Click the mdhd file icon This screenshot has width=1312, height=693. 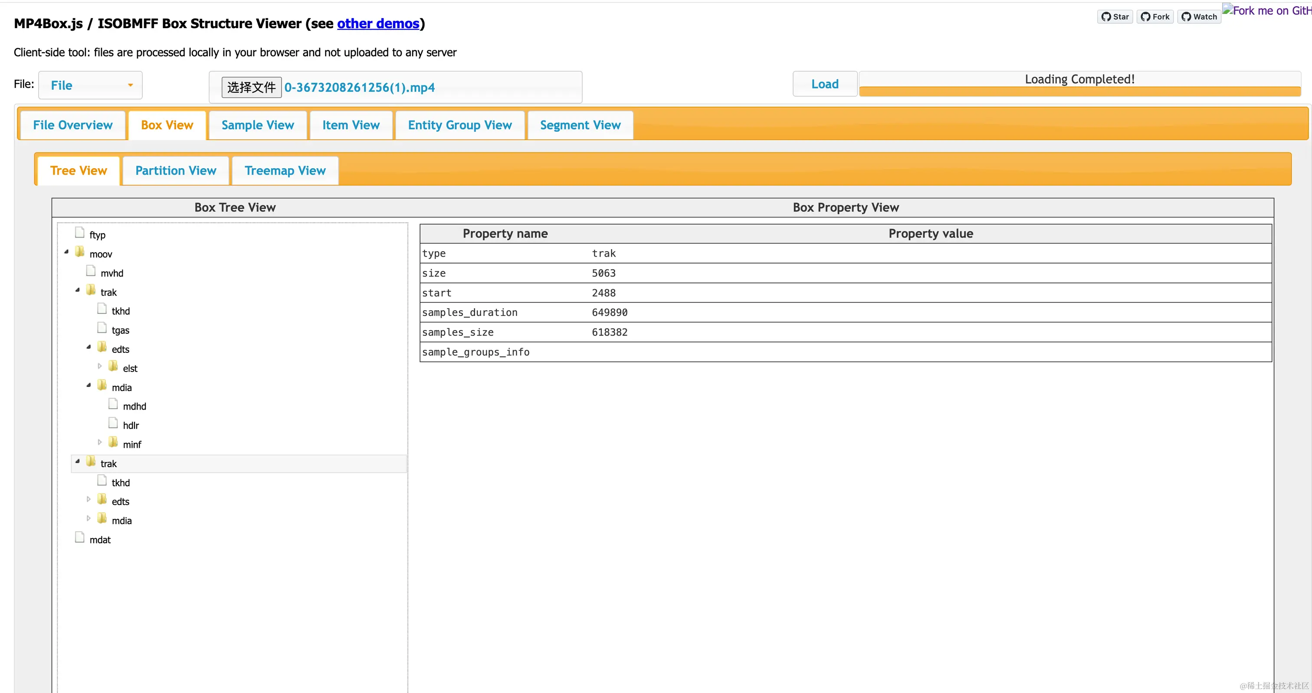point(114,404)
